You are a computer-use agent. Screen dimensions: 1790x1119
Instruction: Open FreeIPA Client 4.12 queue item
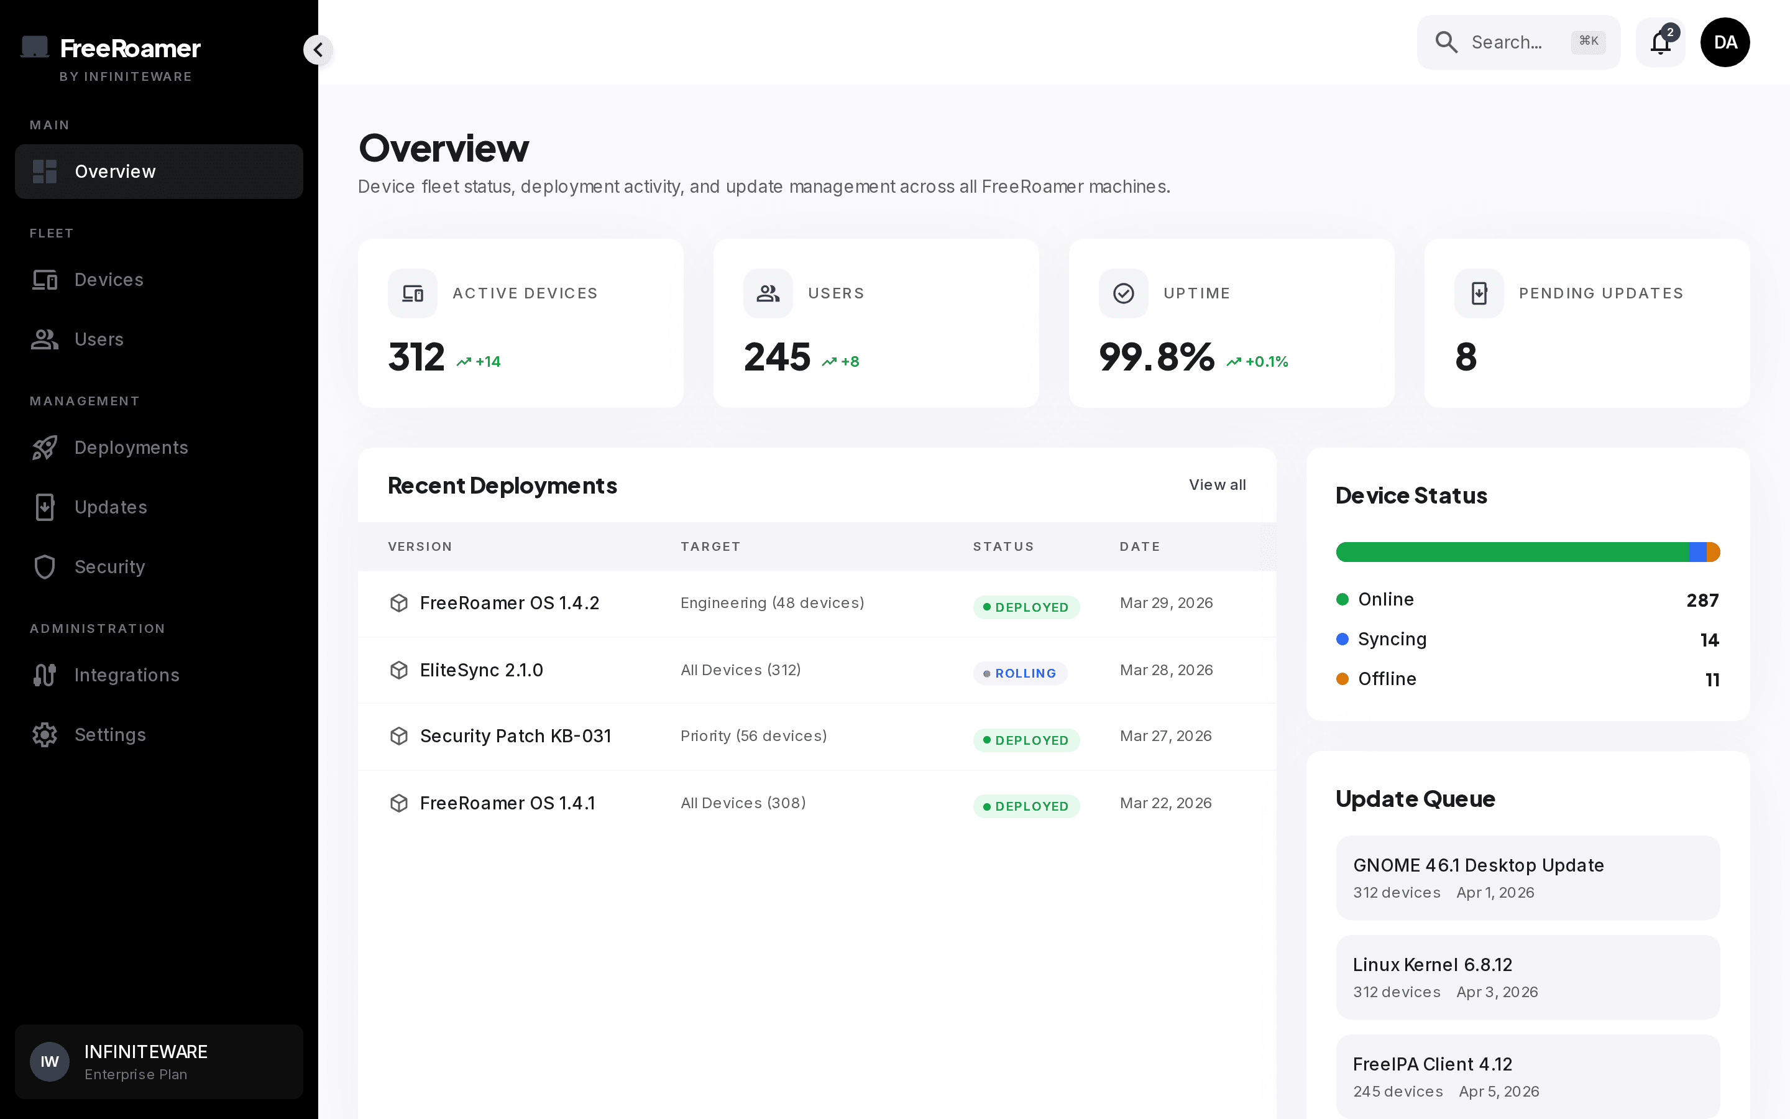tap(1528, 1077)
